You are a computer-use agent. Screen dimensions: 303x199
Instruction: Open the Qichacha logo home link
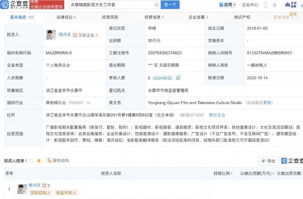click(14, 4)
